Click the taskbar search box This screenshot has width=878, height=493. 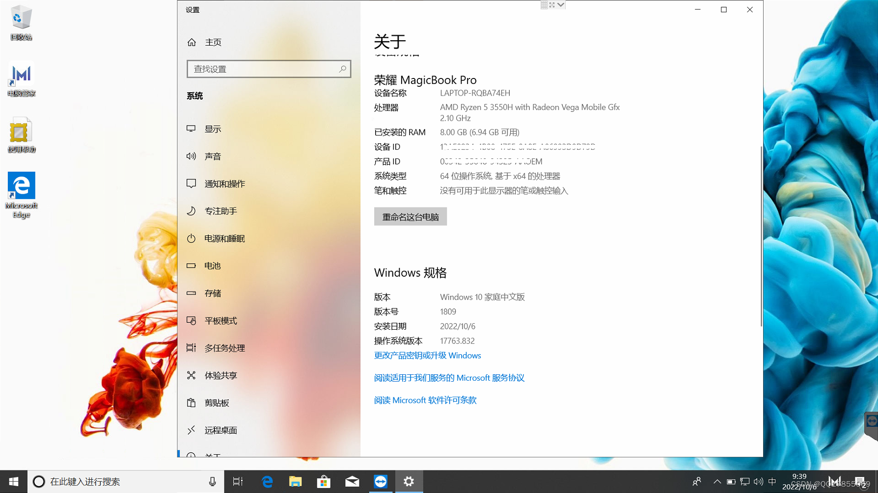click(126, 482)
